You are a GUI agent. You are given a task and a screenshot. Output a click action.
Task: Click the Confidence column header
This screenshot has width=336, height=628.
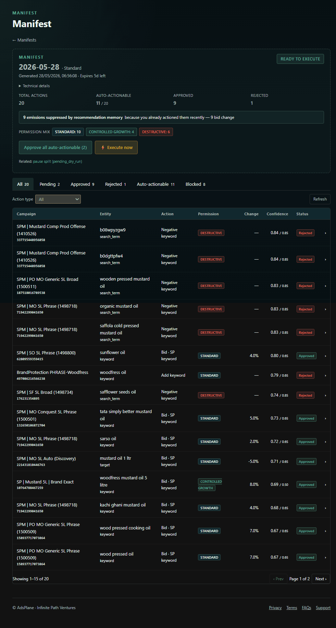coord(277,214)
